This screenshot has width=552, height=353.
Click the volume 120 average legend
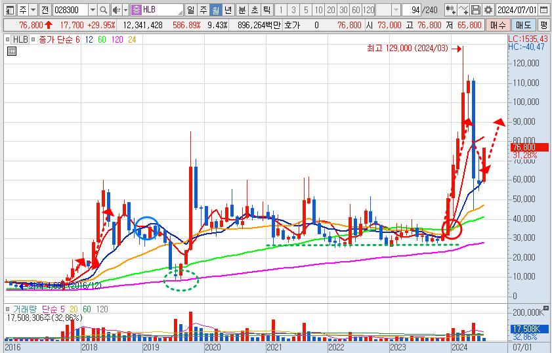point(102,309)
